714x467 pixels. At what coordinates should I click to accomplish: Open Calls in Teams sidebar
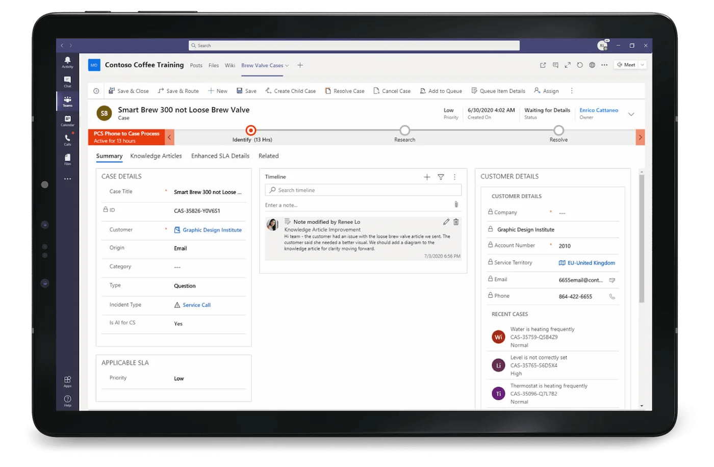[x=67, y=140]
